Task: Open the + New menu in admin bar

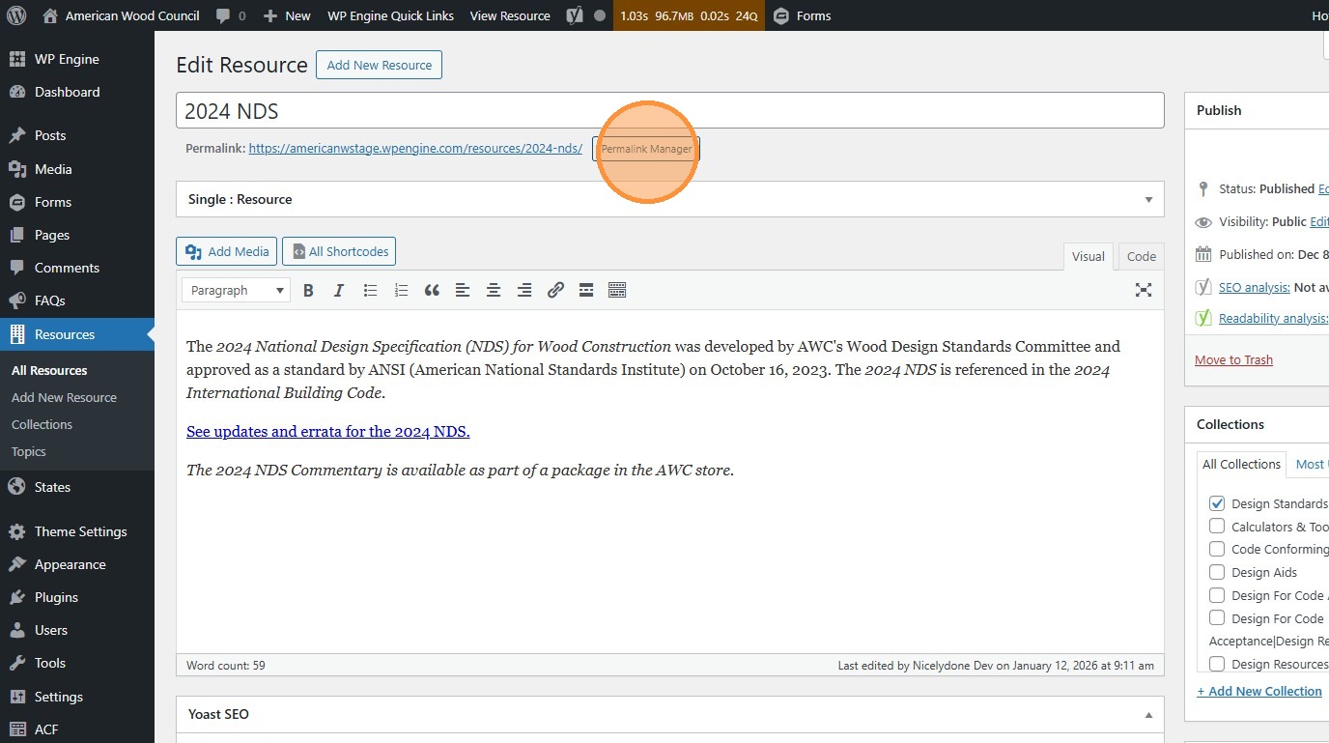Action: (287, 15)
